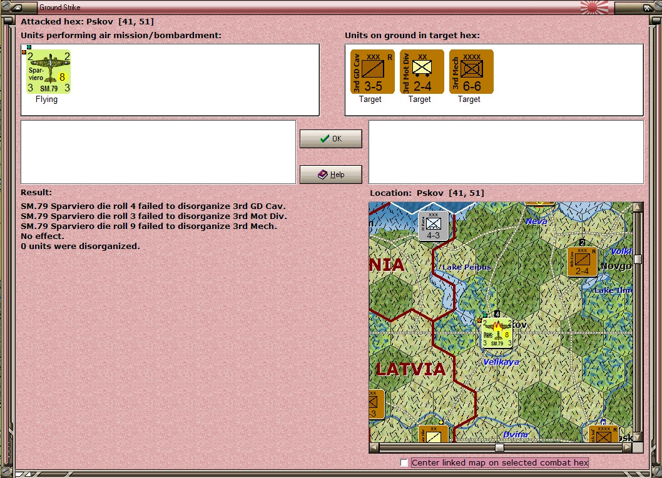Click the infantry counter at map bottom right

604,434
